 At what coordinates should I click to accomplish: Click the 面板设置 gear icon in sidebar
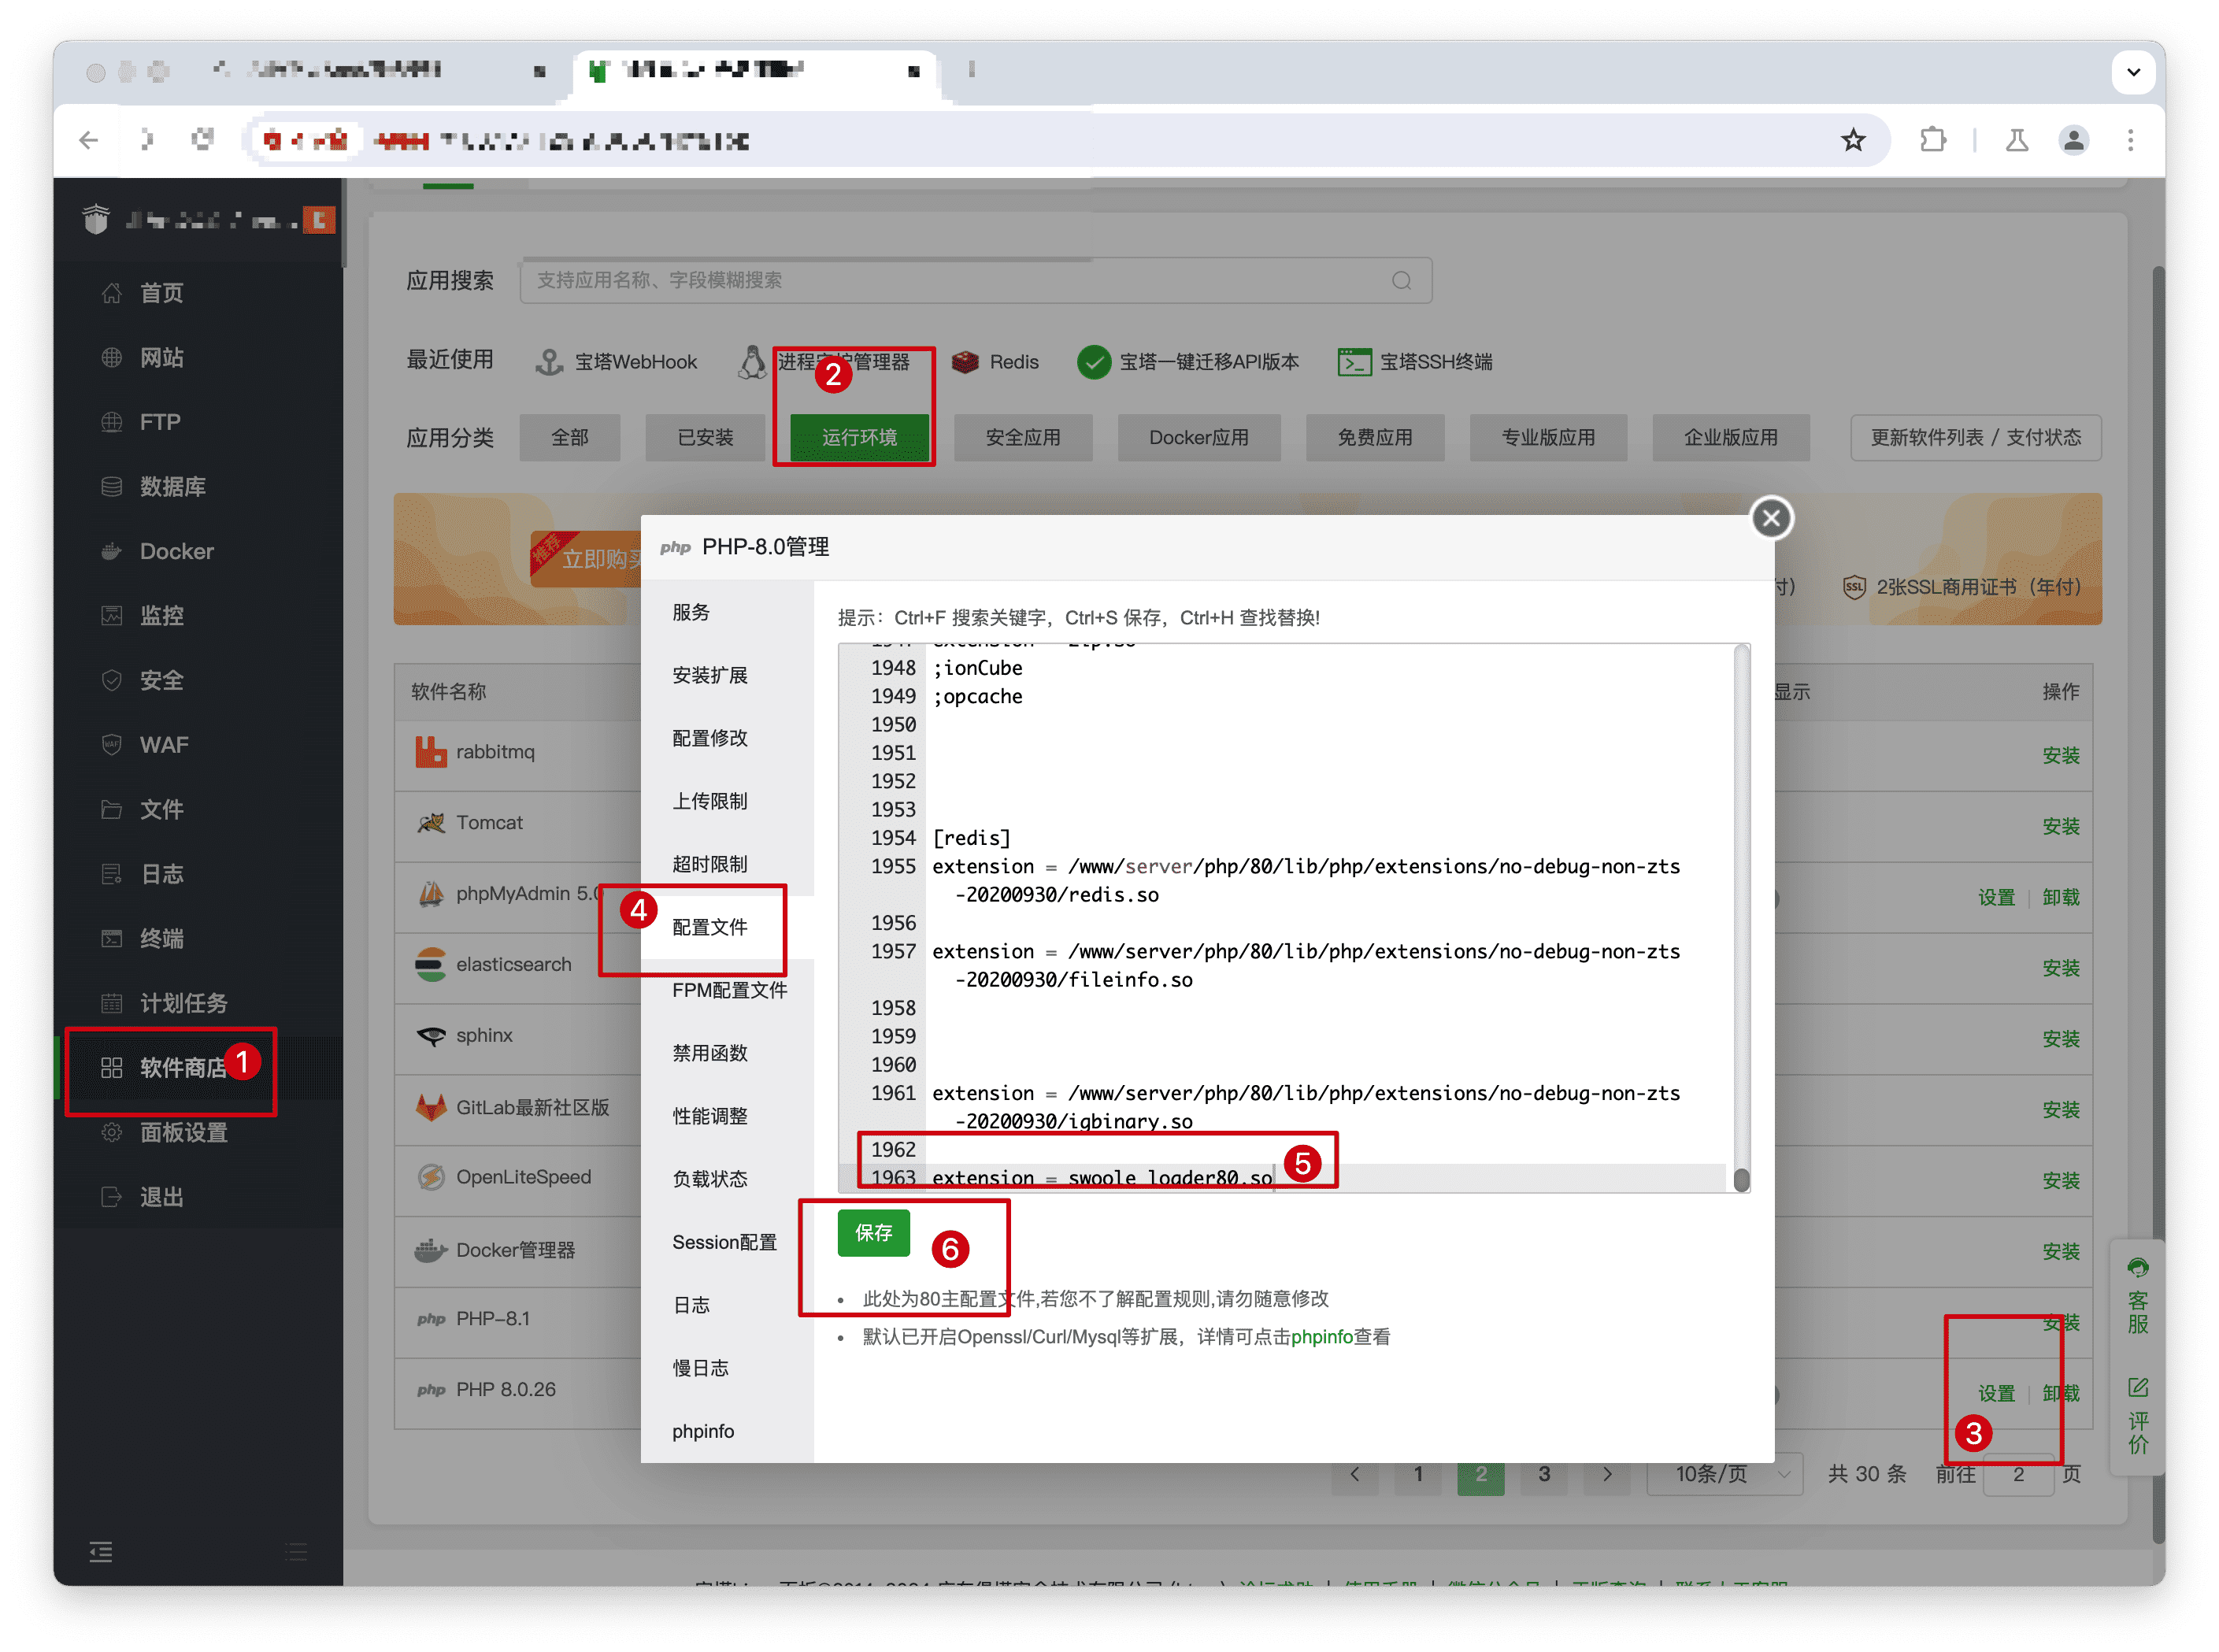point(111,1133)
